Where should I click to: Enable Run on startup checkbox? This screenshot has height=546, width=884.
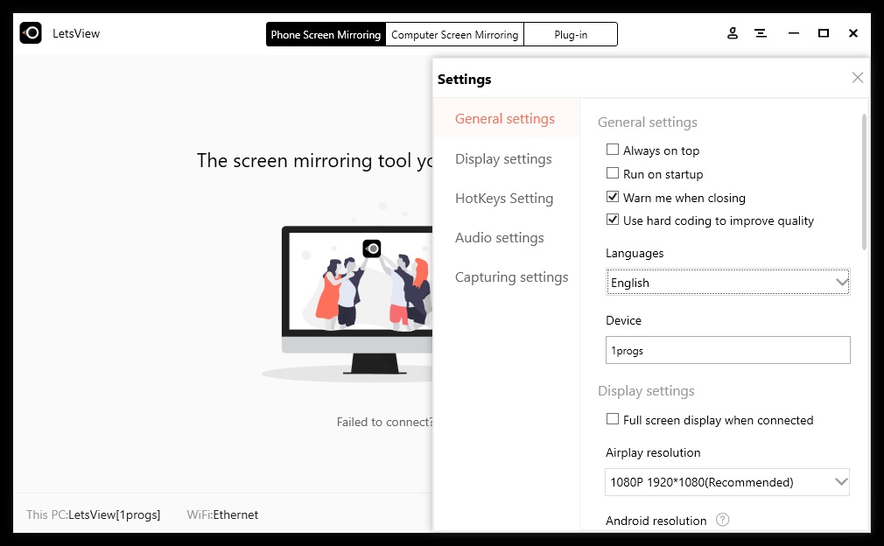tap(613, 173)
